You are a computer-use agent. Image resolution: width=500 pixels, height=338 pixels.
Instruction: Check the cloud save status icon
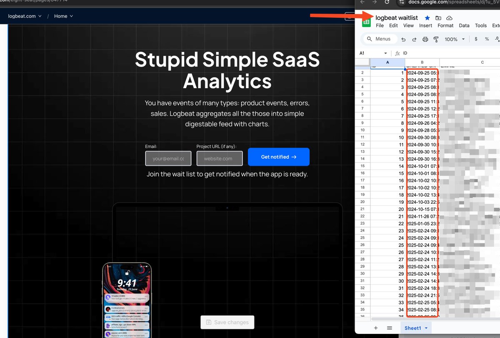449,18
